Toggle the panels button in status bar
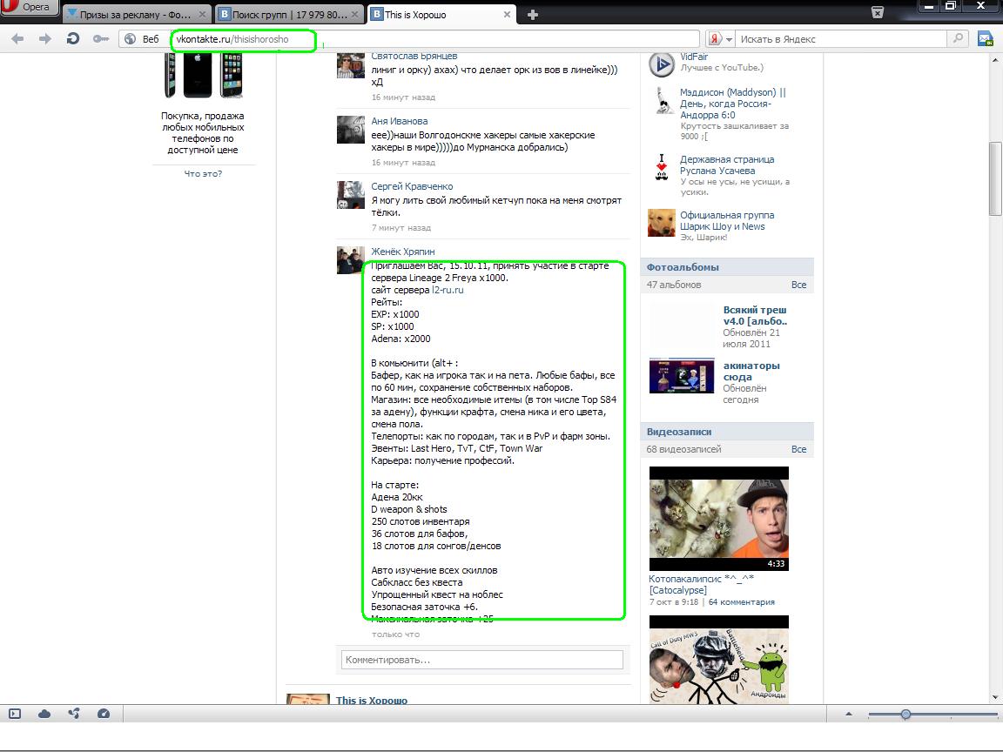This screenshot has height=752, width=1003. click(x=15, y=714)
